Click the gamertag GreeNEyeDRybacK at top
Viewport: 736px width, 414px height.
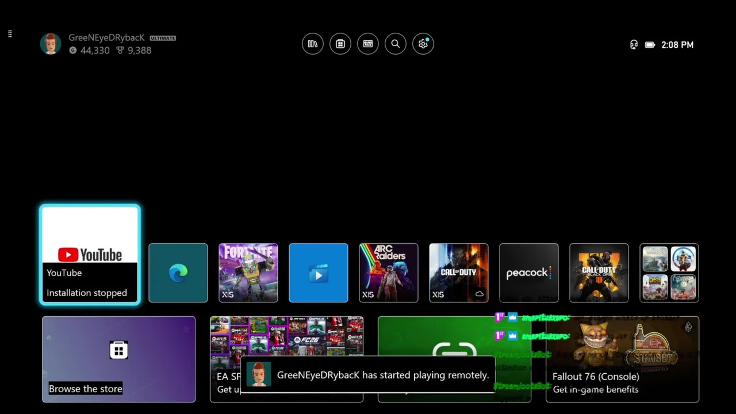pyautogui.click(x=106, y=37)
